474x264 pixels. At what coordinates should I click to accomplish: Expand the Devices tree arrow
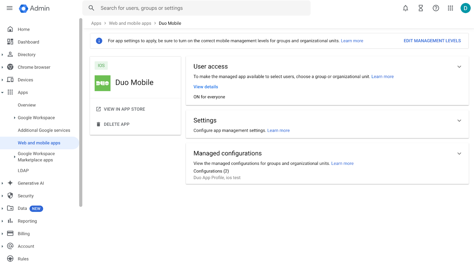tap(2, 80)
